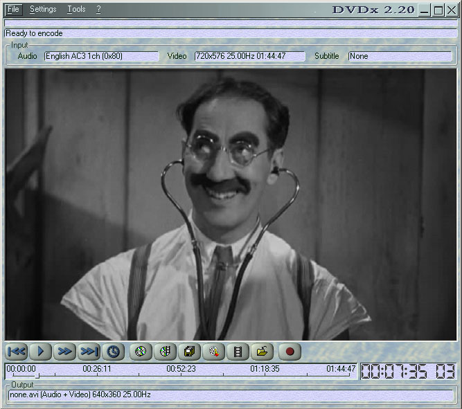462x409 pixels.
Task: Seek to the 01:18:35 mark on the timeline
Action: 265,369
